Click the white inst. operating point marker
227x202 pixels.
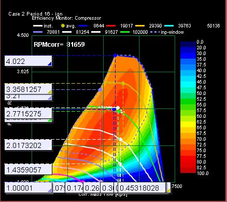(x=118, y=108)
